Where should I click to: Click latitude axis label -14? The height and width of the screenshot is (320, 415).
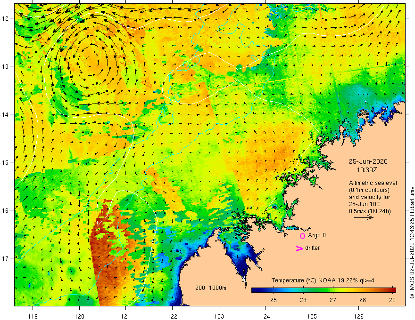pyautogui.click(x=5, y=114)
